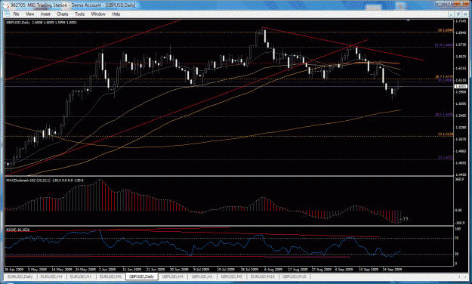Switch to the EURUSD,M15 chart tab
The width and height of the screenshot is (472, 284).
(263, 276)
